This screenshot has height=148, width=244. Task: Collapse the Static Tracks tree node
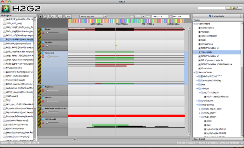pyautogui.click(x=195, y=24)
